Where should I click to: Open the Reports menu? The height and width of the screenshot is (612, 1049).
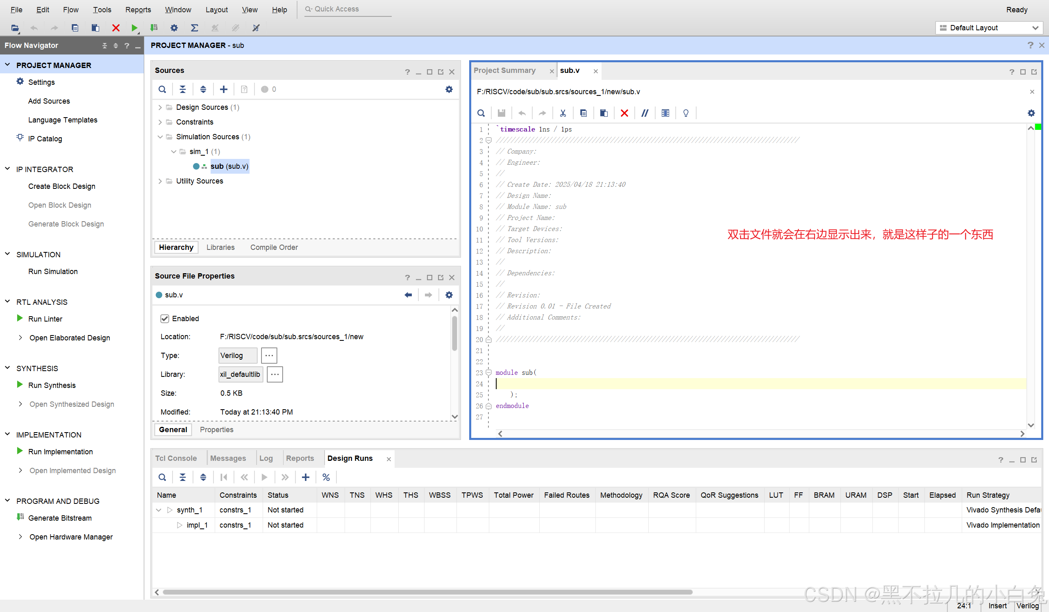[x=138, y=9]
